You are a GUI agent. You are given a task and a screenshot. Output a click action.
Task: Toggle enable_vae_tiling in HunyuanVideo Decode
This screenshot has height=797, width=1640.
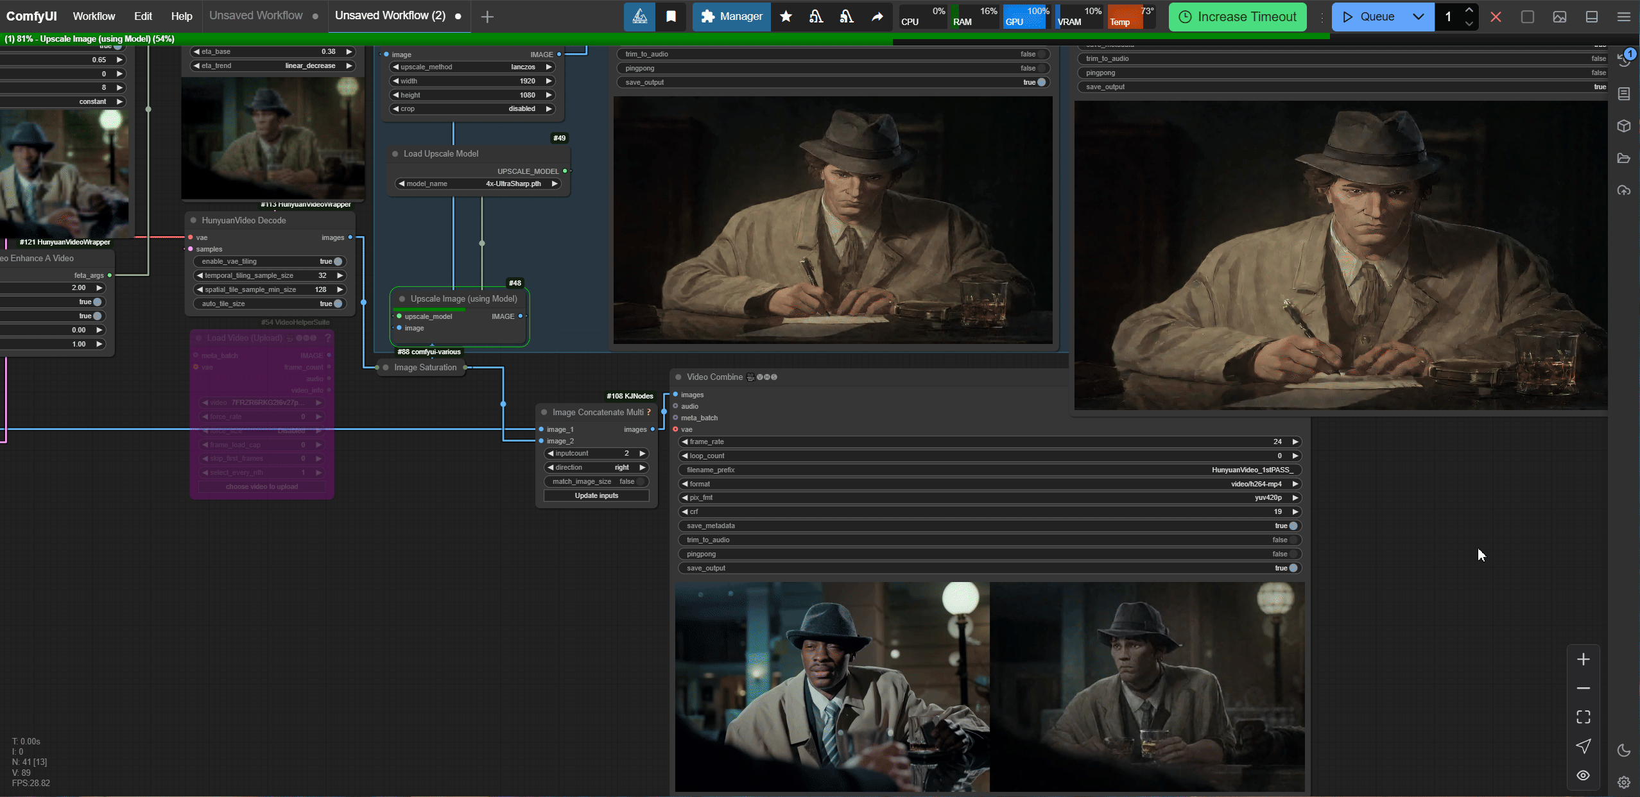point(337,261)
